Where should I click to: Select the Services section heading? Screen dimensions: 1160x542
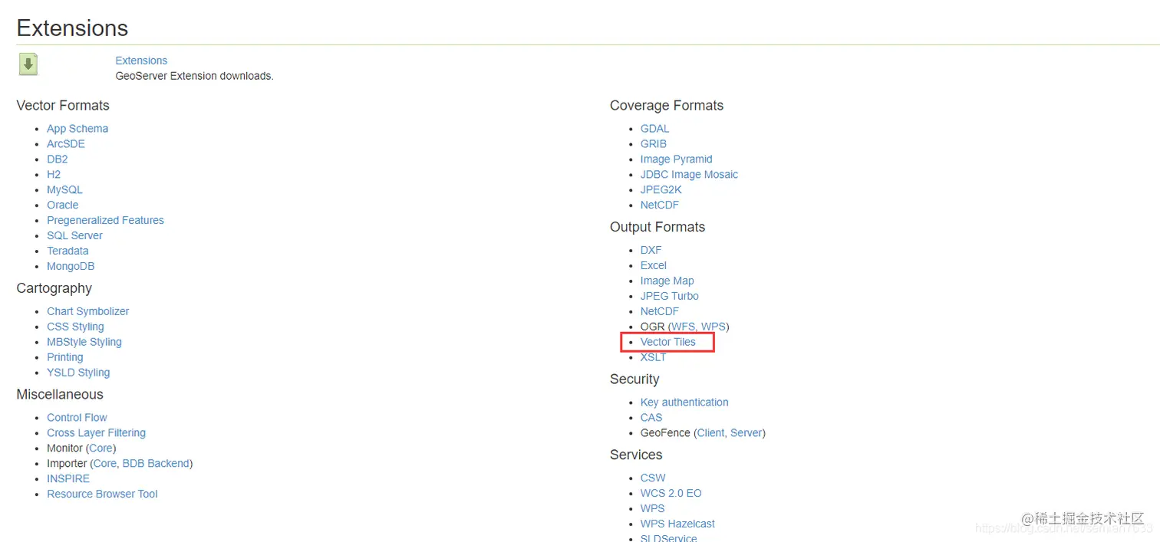(636, 455)
